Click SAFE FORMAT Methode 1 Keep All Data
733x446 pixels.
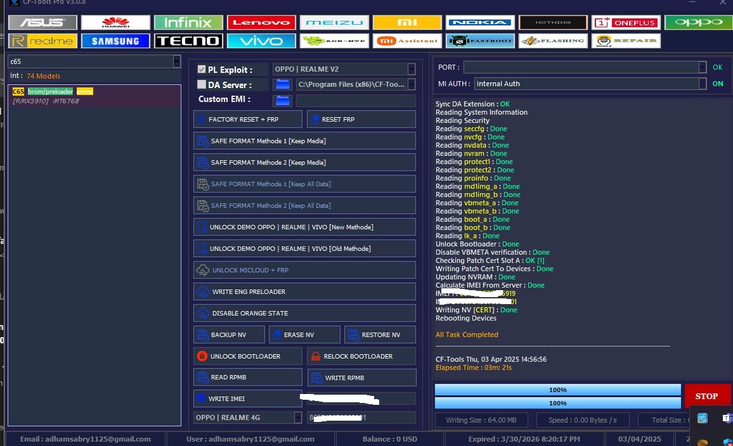click(304, 184)
